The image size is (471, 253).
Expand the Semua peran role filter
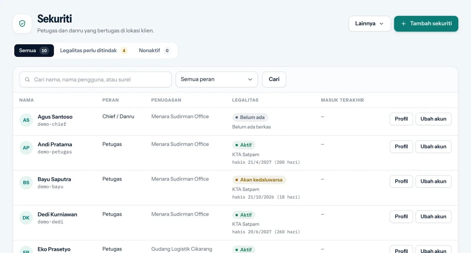217,80
